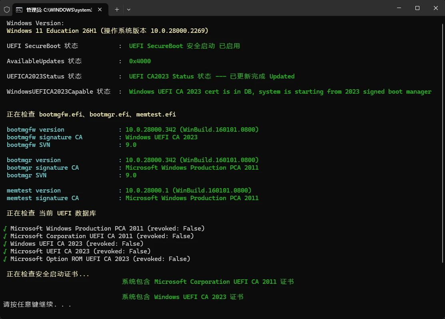Click the 'bootmgfw version' label
This screenshot has height=319, width=445.
[x=36, y=130]
